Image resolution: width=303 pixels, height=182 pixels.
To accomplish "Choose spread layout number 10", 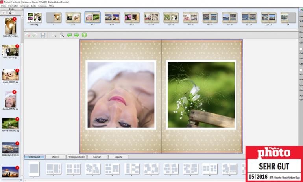I will click(229, 169).
